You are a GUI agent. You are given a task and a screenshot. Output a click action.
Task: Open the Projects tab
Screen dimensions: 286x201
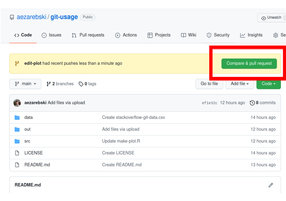(159, 35)
